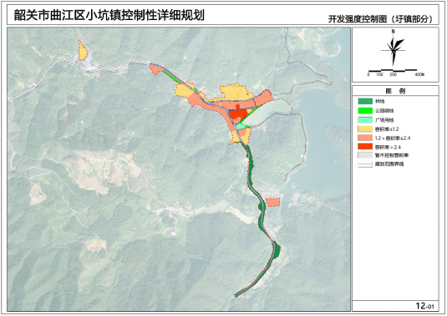The width and height of the screenshot is (447, 316).
Task: Click the map scale bar
Action: pos(393,70)
